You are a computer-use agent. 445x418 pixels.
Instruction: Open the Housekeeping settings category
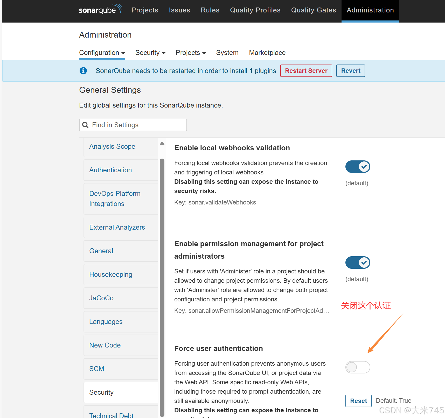click(121, 274)
